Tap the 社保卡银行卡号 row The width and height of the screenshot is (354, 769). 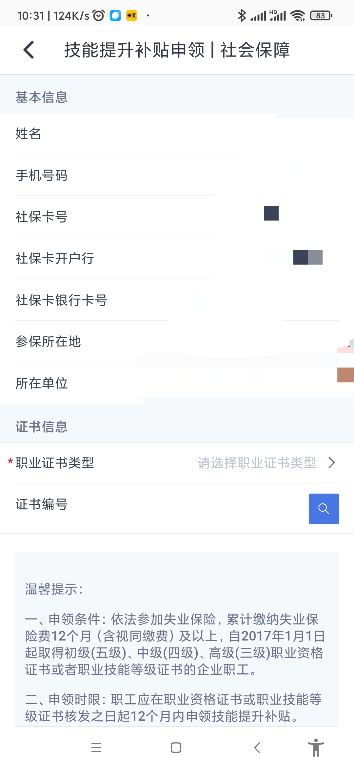pos(177,300)
